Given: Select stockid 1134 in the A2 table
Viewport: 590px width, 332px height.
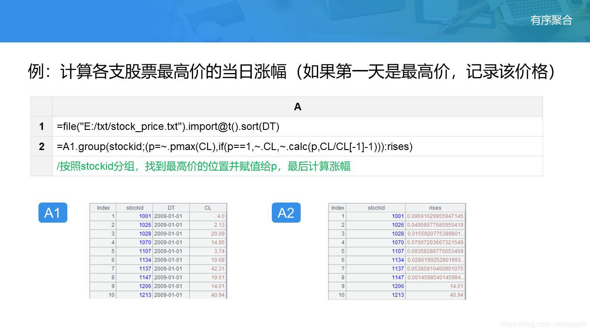Looking at the screenshot, I should click(x=398, y=260).
